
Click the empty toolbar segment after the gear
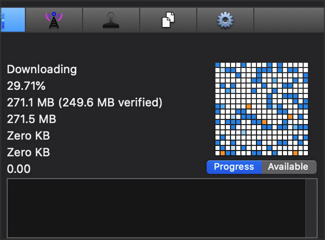pos(289,20)
